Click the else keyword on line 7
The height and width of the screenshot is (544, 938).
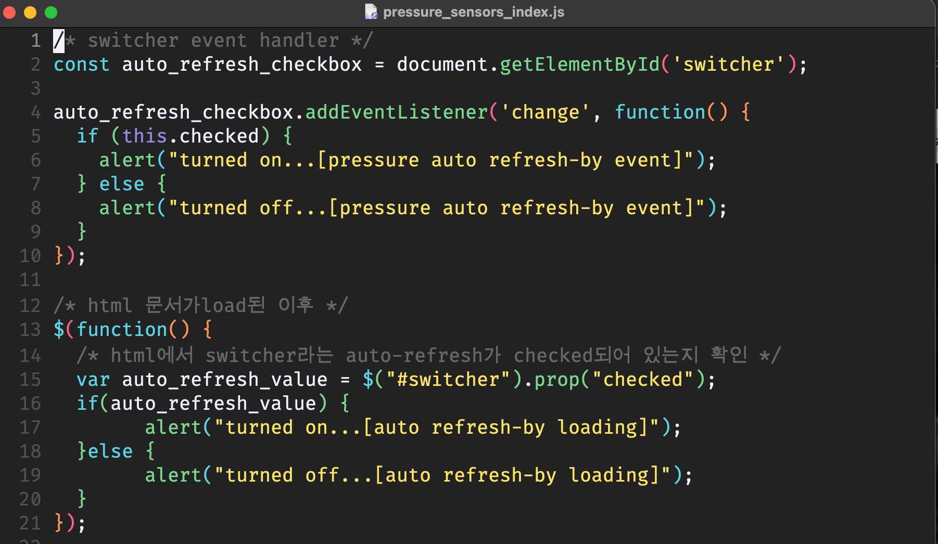click(122, 184)
